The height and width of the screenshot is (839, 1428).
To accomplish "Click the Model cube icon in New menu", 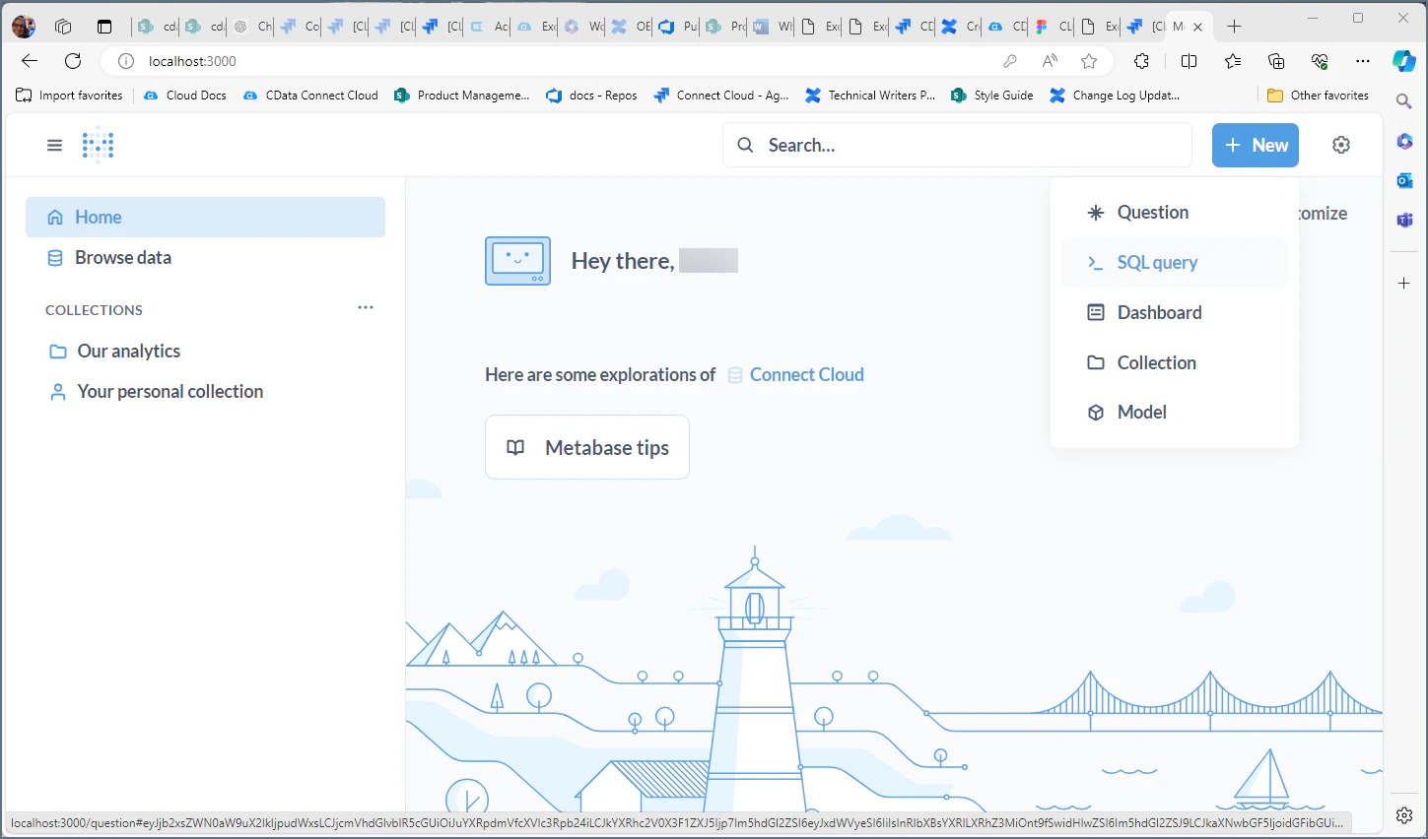I will pyautogui.click(x=1096, y=412).
